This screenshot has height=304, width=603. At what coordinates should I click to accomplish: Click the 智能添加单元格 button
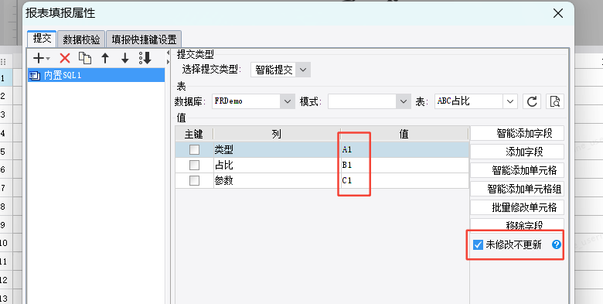[x=517, y=170]
